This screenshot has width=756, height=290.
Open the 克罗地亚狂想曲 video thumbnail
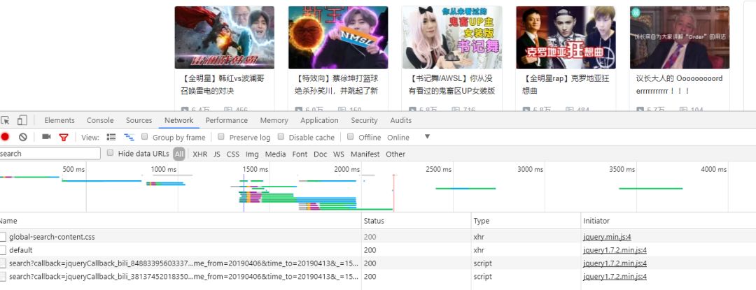[x=566, y=38]
